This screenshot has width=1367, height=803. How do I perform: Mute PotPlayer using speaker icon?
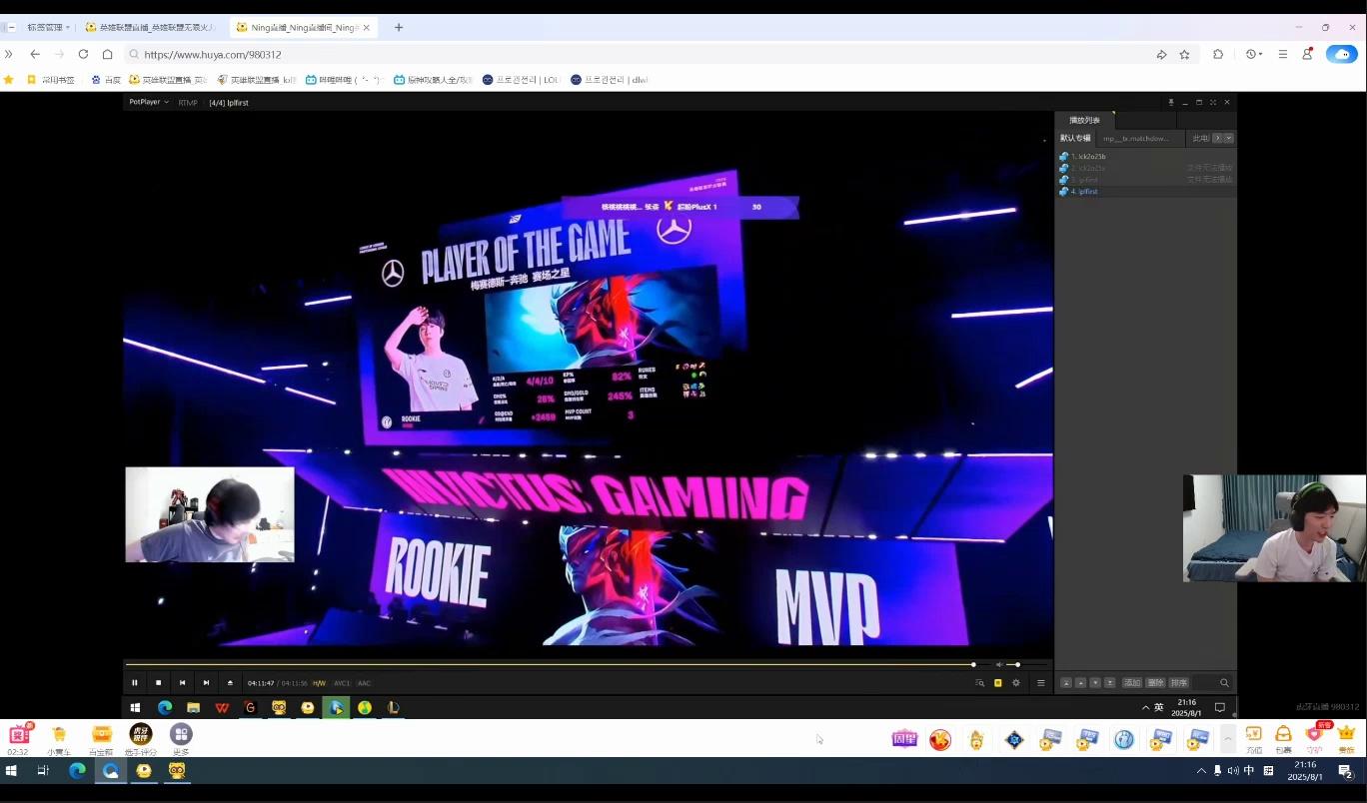click(998, 664)
